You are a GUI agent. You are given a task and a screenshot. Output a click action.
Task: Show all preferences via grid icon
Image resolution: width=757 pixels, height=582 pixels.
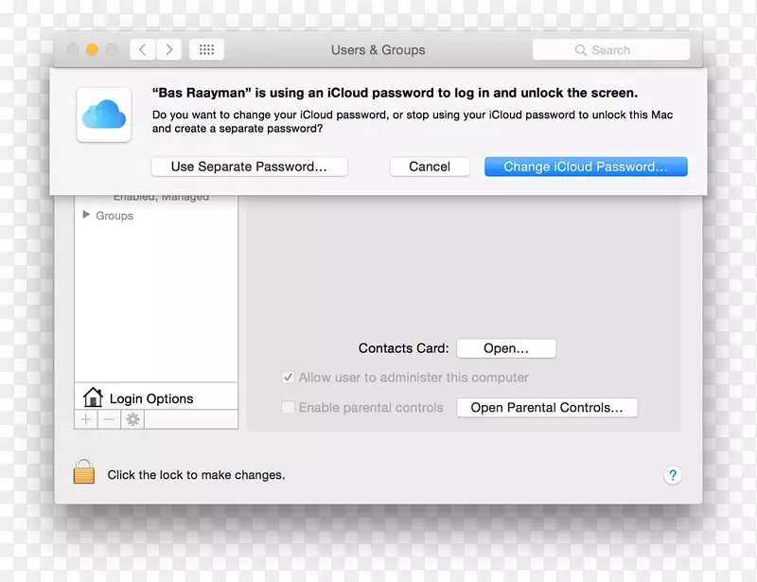click(x=206, y=50)
